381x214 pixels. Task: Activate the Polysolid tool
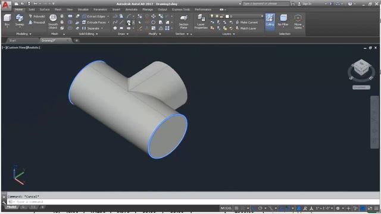point(37,16)
